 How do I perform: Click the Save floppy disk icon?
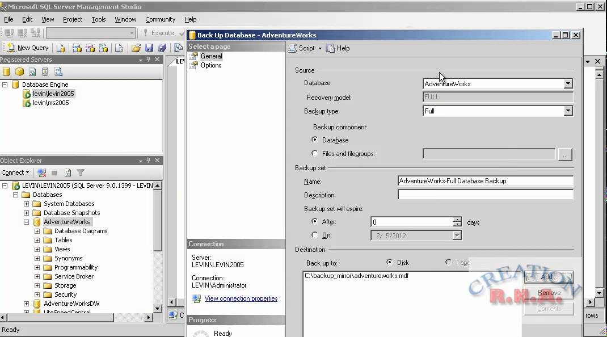tap(149, 48)
